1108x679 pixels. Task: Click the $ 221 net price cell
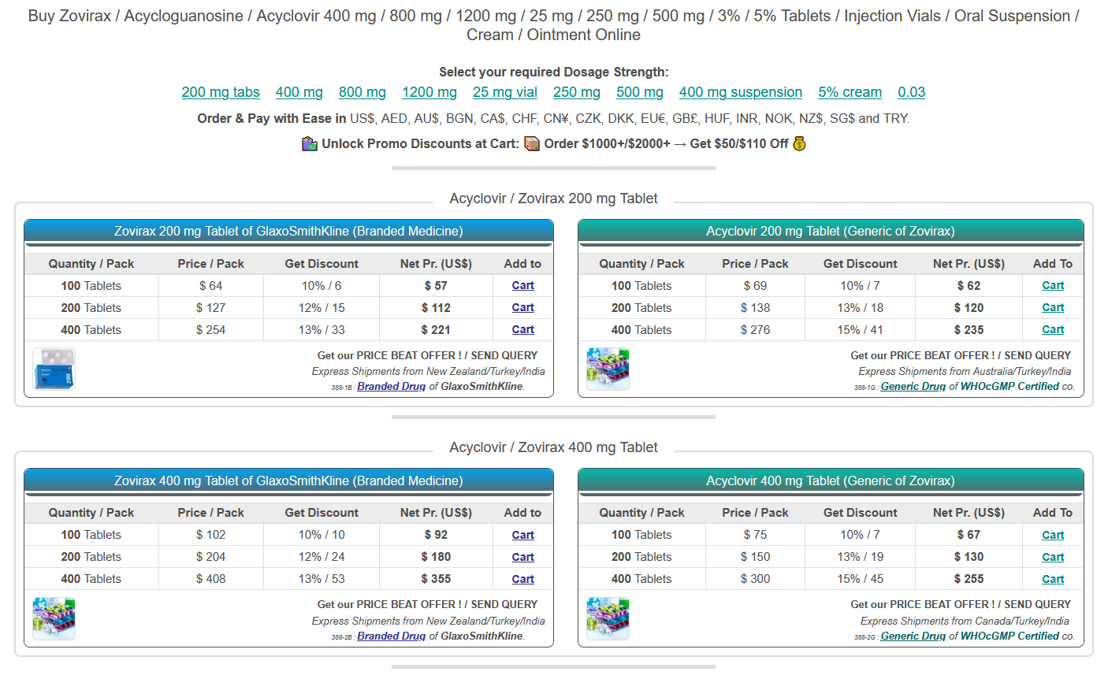click(x=436, y=330)
